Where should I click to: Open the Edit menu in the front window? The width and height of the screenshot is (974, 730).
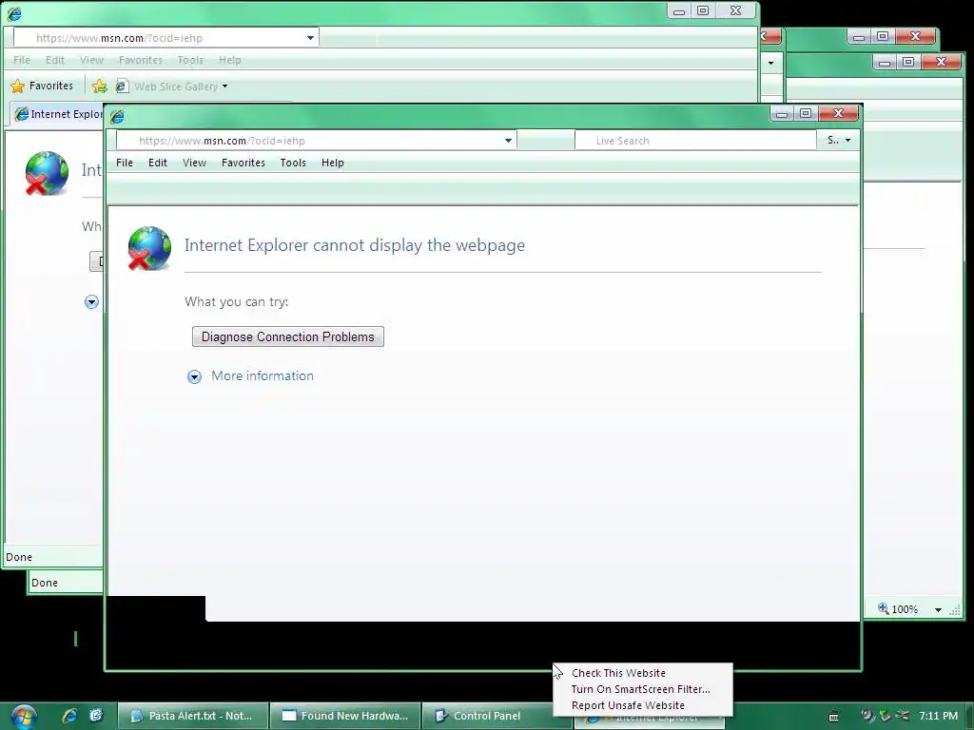157,163
